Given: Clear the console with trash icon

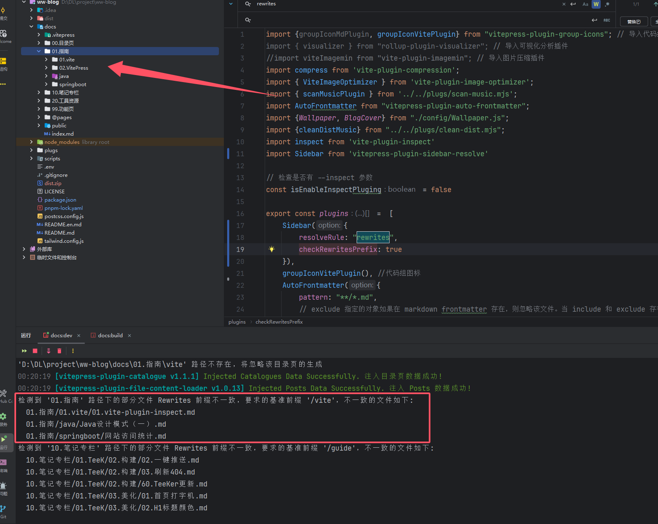Looking at the screenshot, I should click(59, 351).
